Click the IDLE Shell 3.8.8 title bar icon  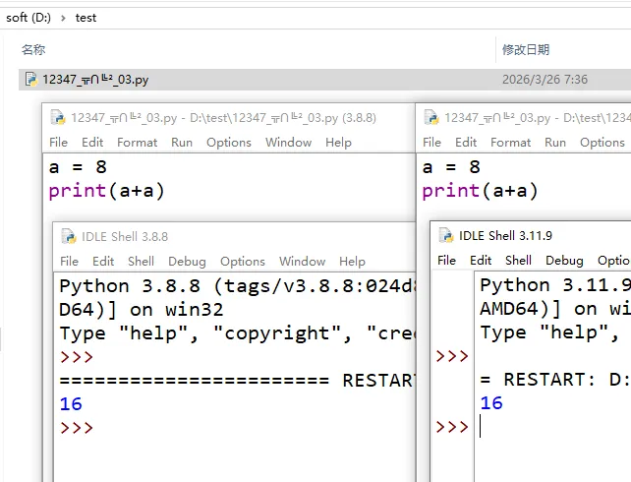pyautogui.click(x=69, y=236)
